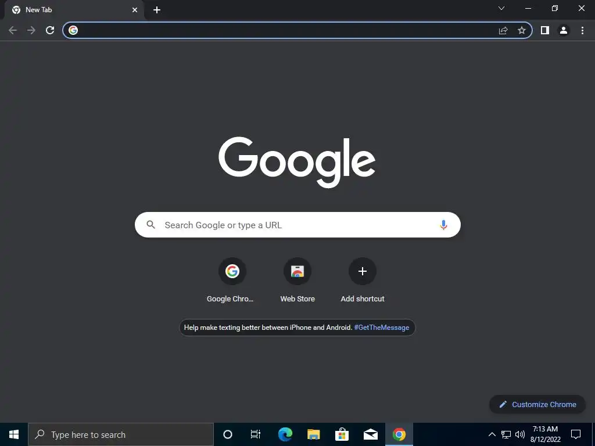Close the New Tab tab
The width and height of the screenshot is (595, 446).
(x=135, y=10)
